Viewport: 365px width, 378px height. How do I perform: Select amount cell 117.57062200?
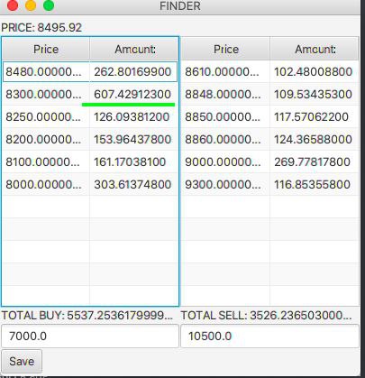coord(315,116)
